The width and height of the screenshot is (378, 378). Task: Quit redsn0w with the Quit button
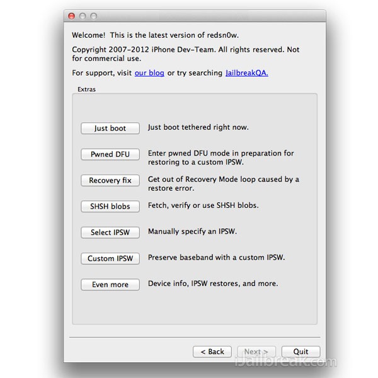click(301, 352)
